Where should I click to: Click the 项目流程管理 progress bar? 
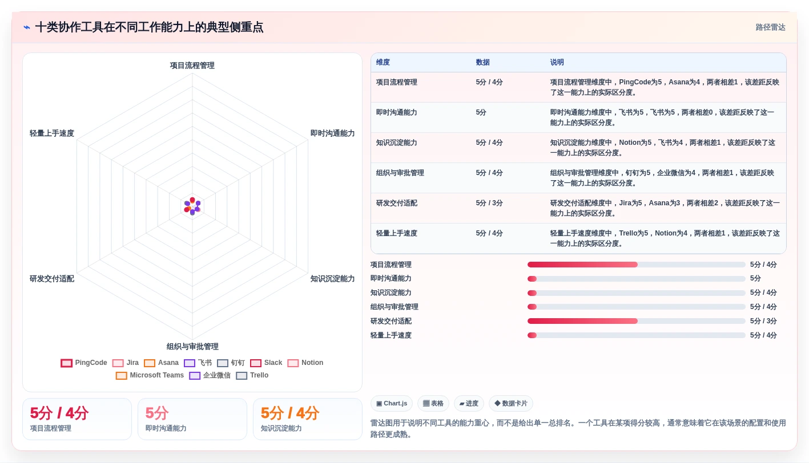click(x=637, y=265)
